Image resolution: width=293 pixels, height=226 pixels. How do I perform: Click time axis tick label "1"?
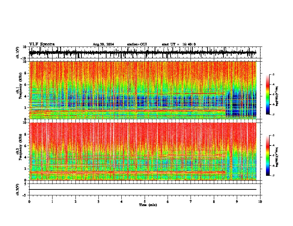(x=52, y=202)
